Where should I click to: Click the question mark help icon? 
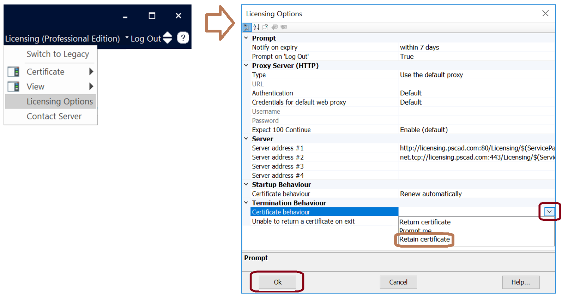click(183, 37)
